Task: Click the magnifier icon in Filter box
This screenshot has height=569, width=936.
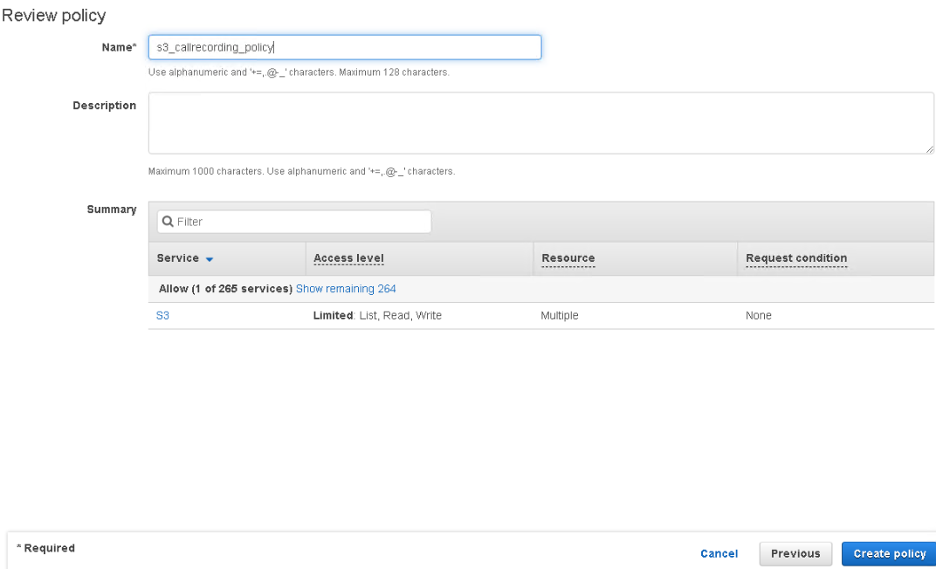Action: pos(168,222)
